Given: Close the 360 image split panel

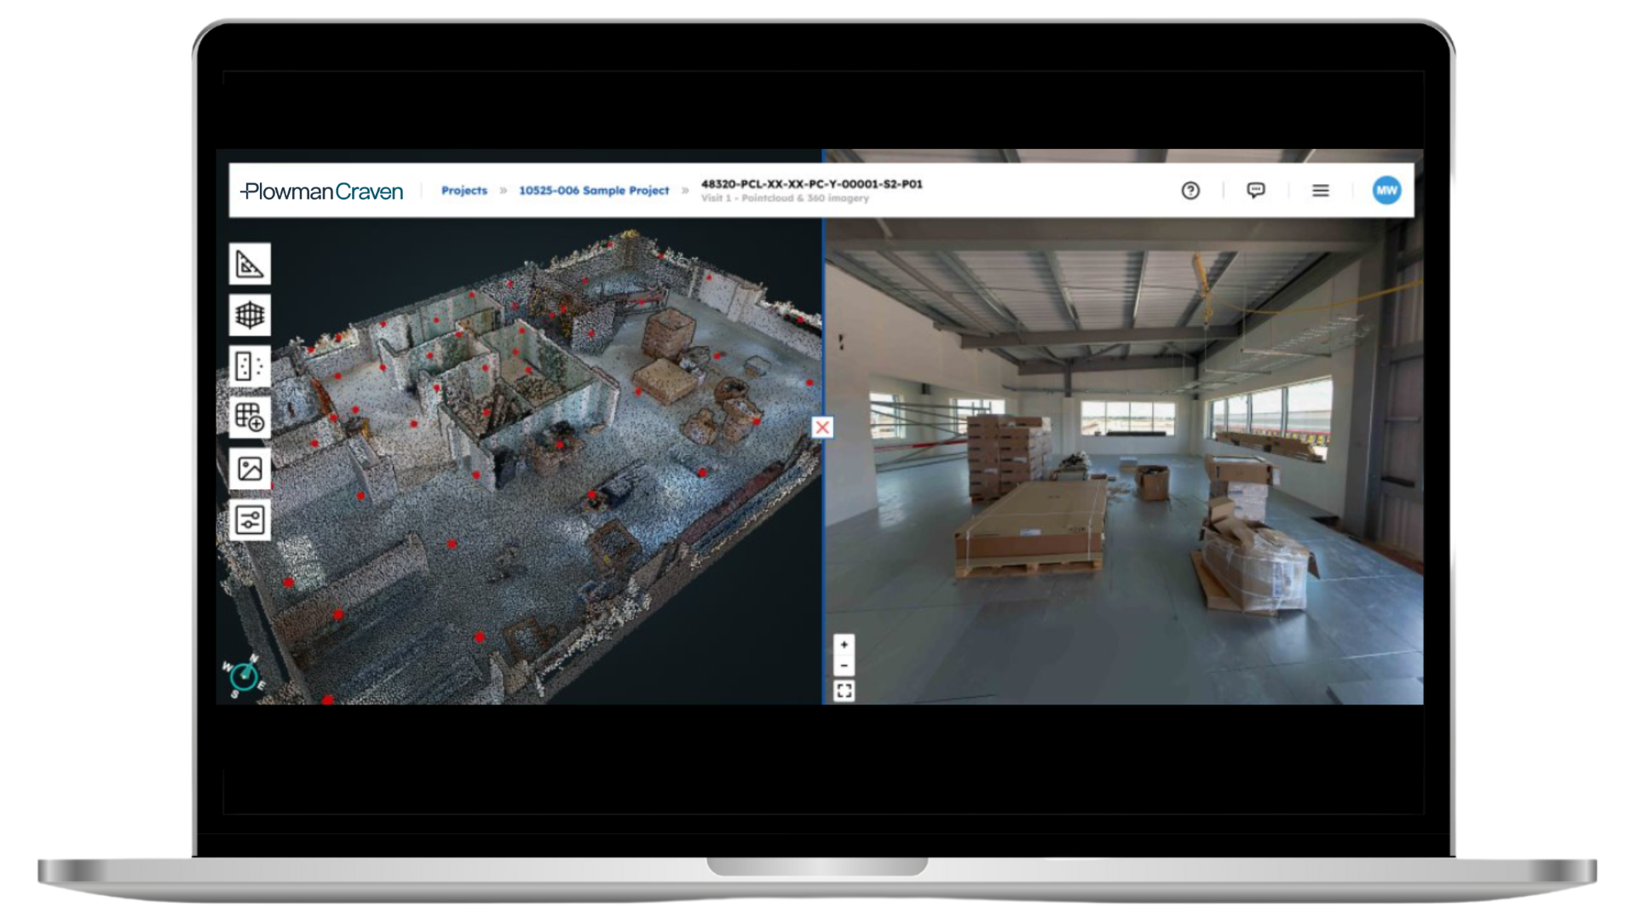Looking at the screenshot, I should [821, 428].
